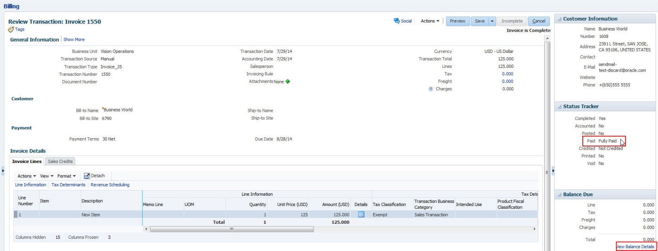This screenshot has width=658, height=251.
Task: Select row header of line 1
Action: [16, 214]
